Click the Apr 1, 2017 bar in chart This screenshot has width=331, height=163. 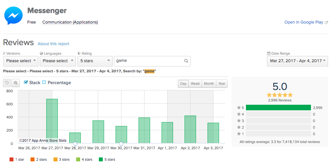coord(167,133)
